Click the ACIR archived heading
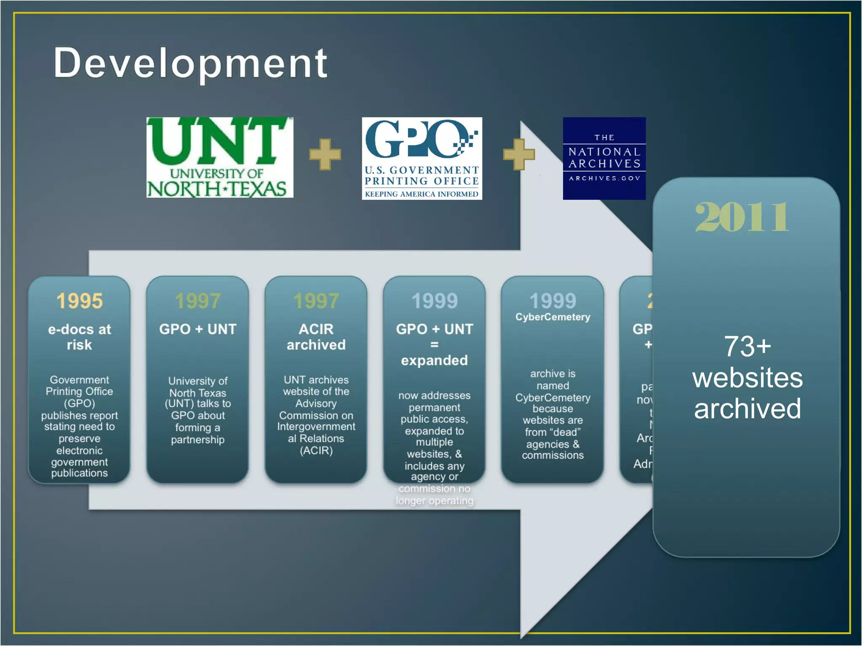The width and height of the screenshot is (862, 646). 316,337
